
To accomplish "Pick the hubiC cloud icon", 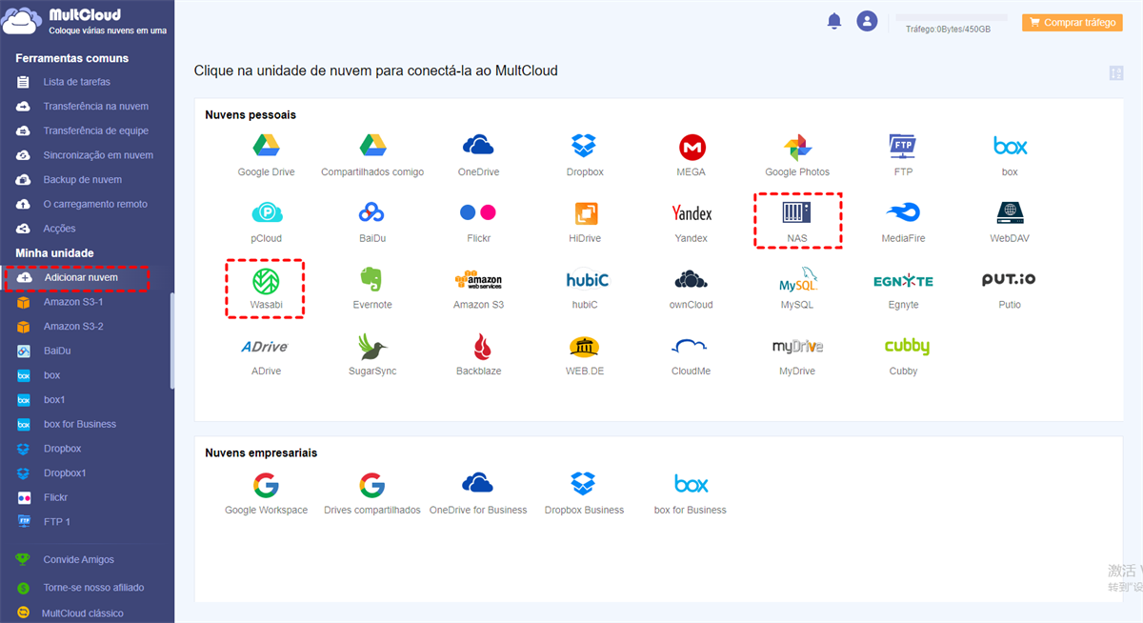I will click(x=586, y=279).
